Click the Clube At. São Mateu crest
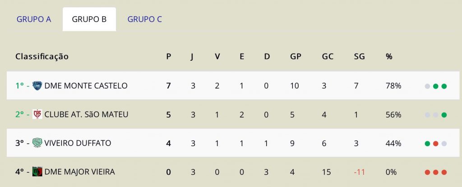 tap(37, 114)
